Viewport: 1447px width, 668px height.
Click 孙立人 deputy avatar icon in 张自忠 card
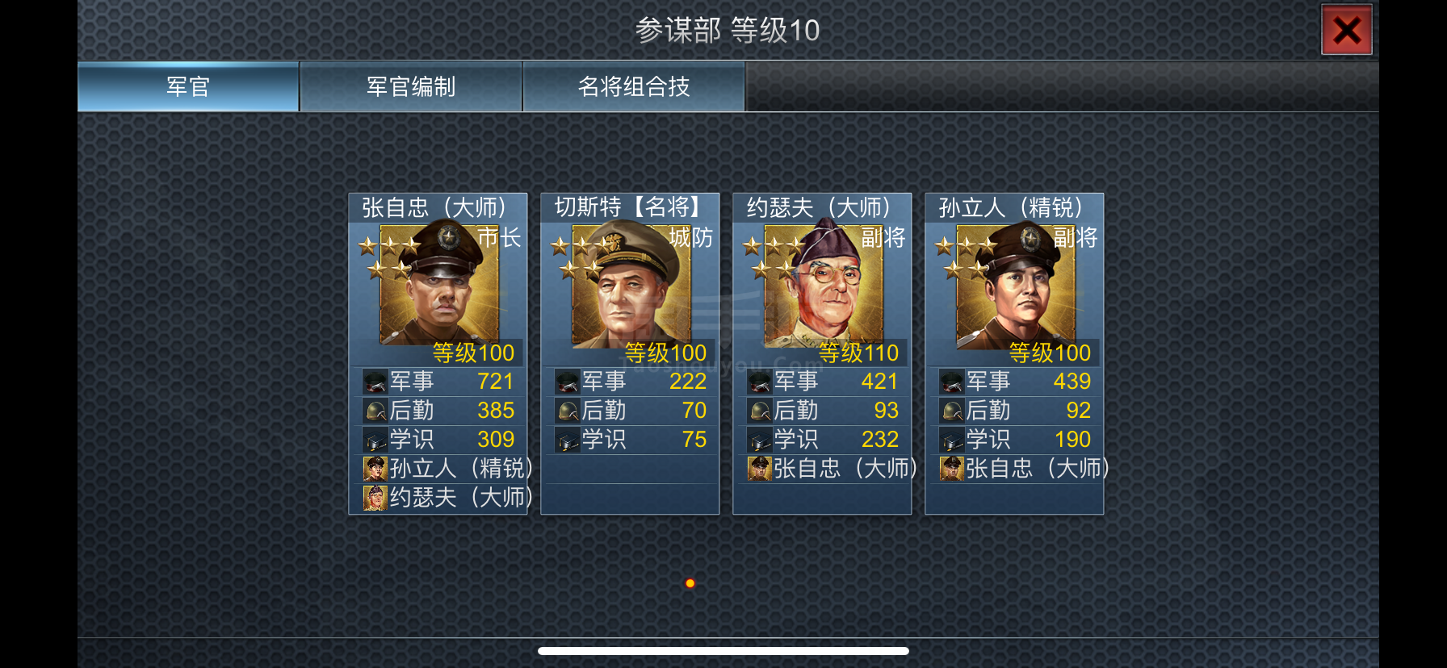(x=375, y=469)
